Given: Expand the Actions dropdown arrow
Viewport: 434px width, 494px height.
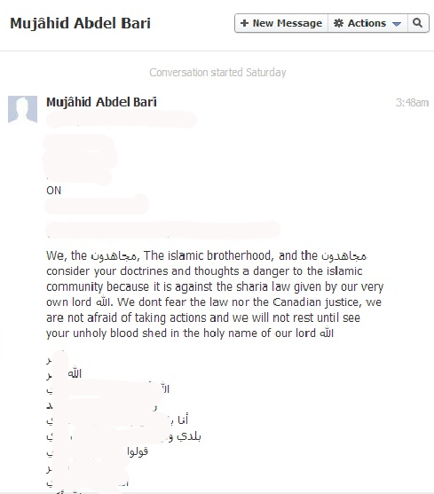Looking at the screenshot, I should [397, 24].
